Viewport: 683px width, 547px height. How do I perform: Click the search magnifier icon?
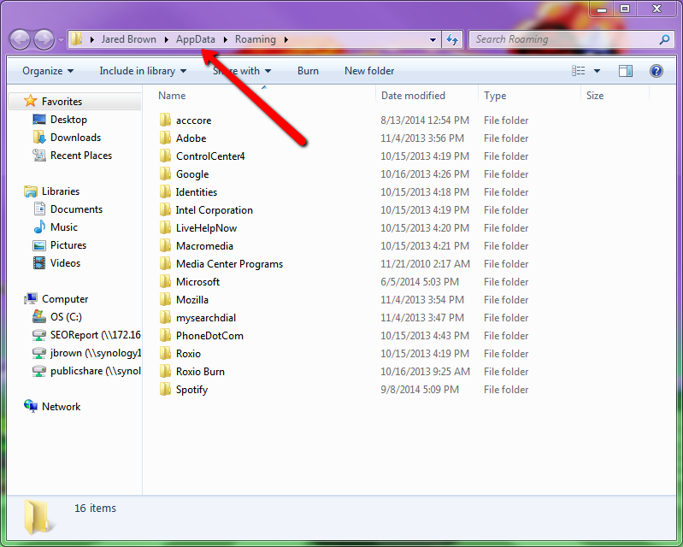664,39
